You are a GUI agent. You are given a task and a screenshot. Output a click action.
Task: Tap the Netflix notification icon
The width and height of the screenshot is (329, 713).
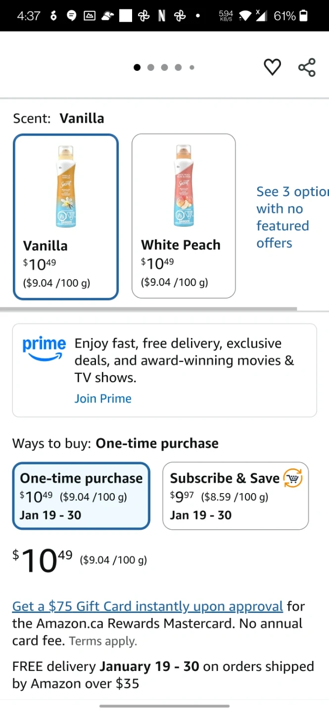pyautogui.click(x=161, y=16)
